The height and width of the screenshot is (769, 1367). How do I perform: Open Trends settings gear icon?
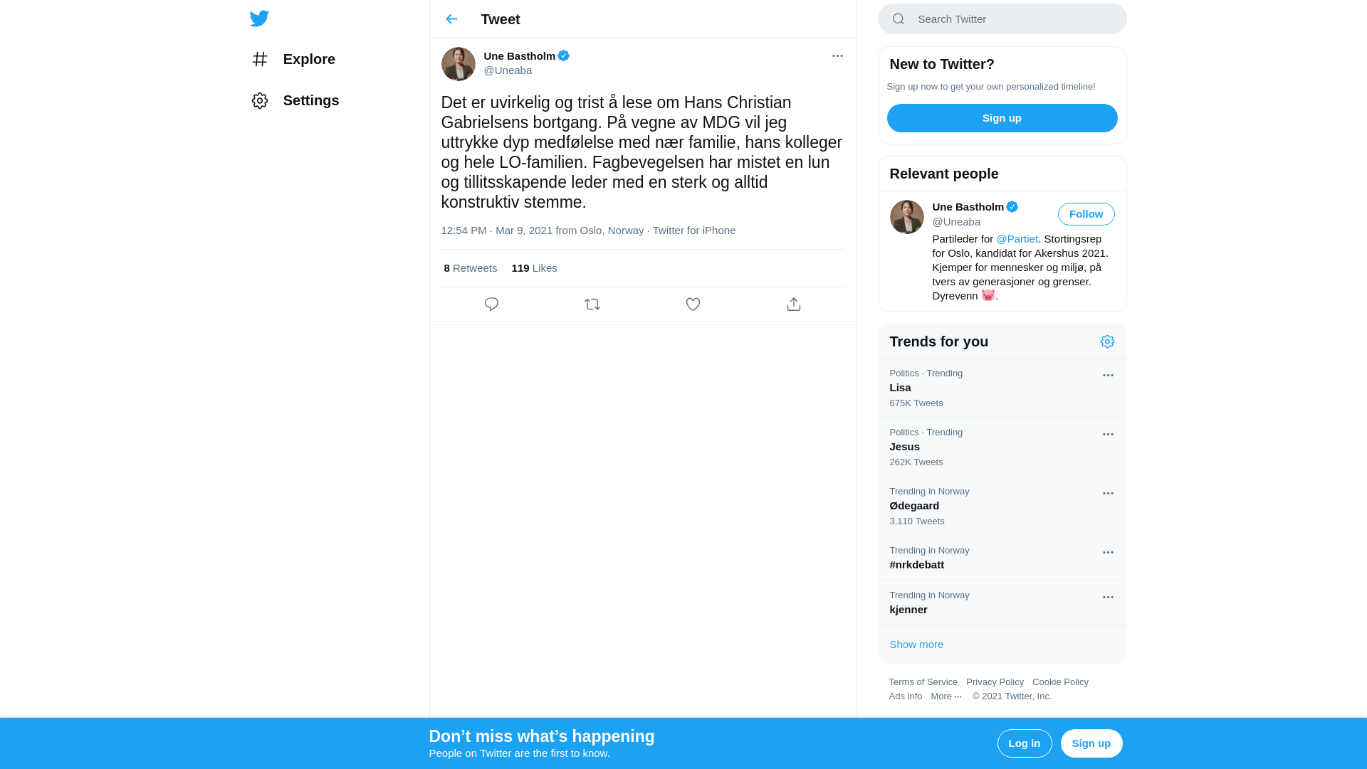(x=1107, y=341)
